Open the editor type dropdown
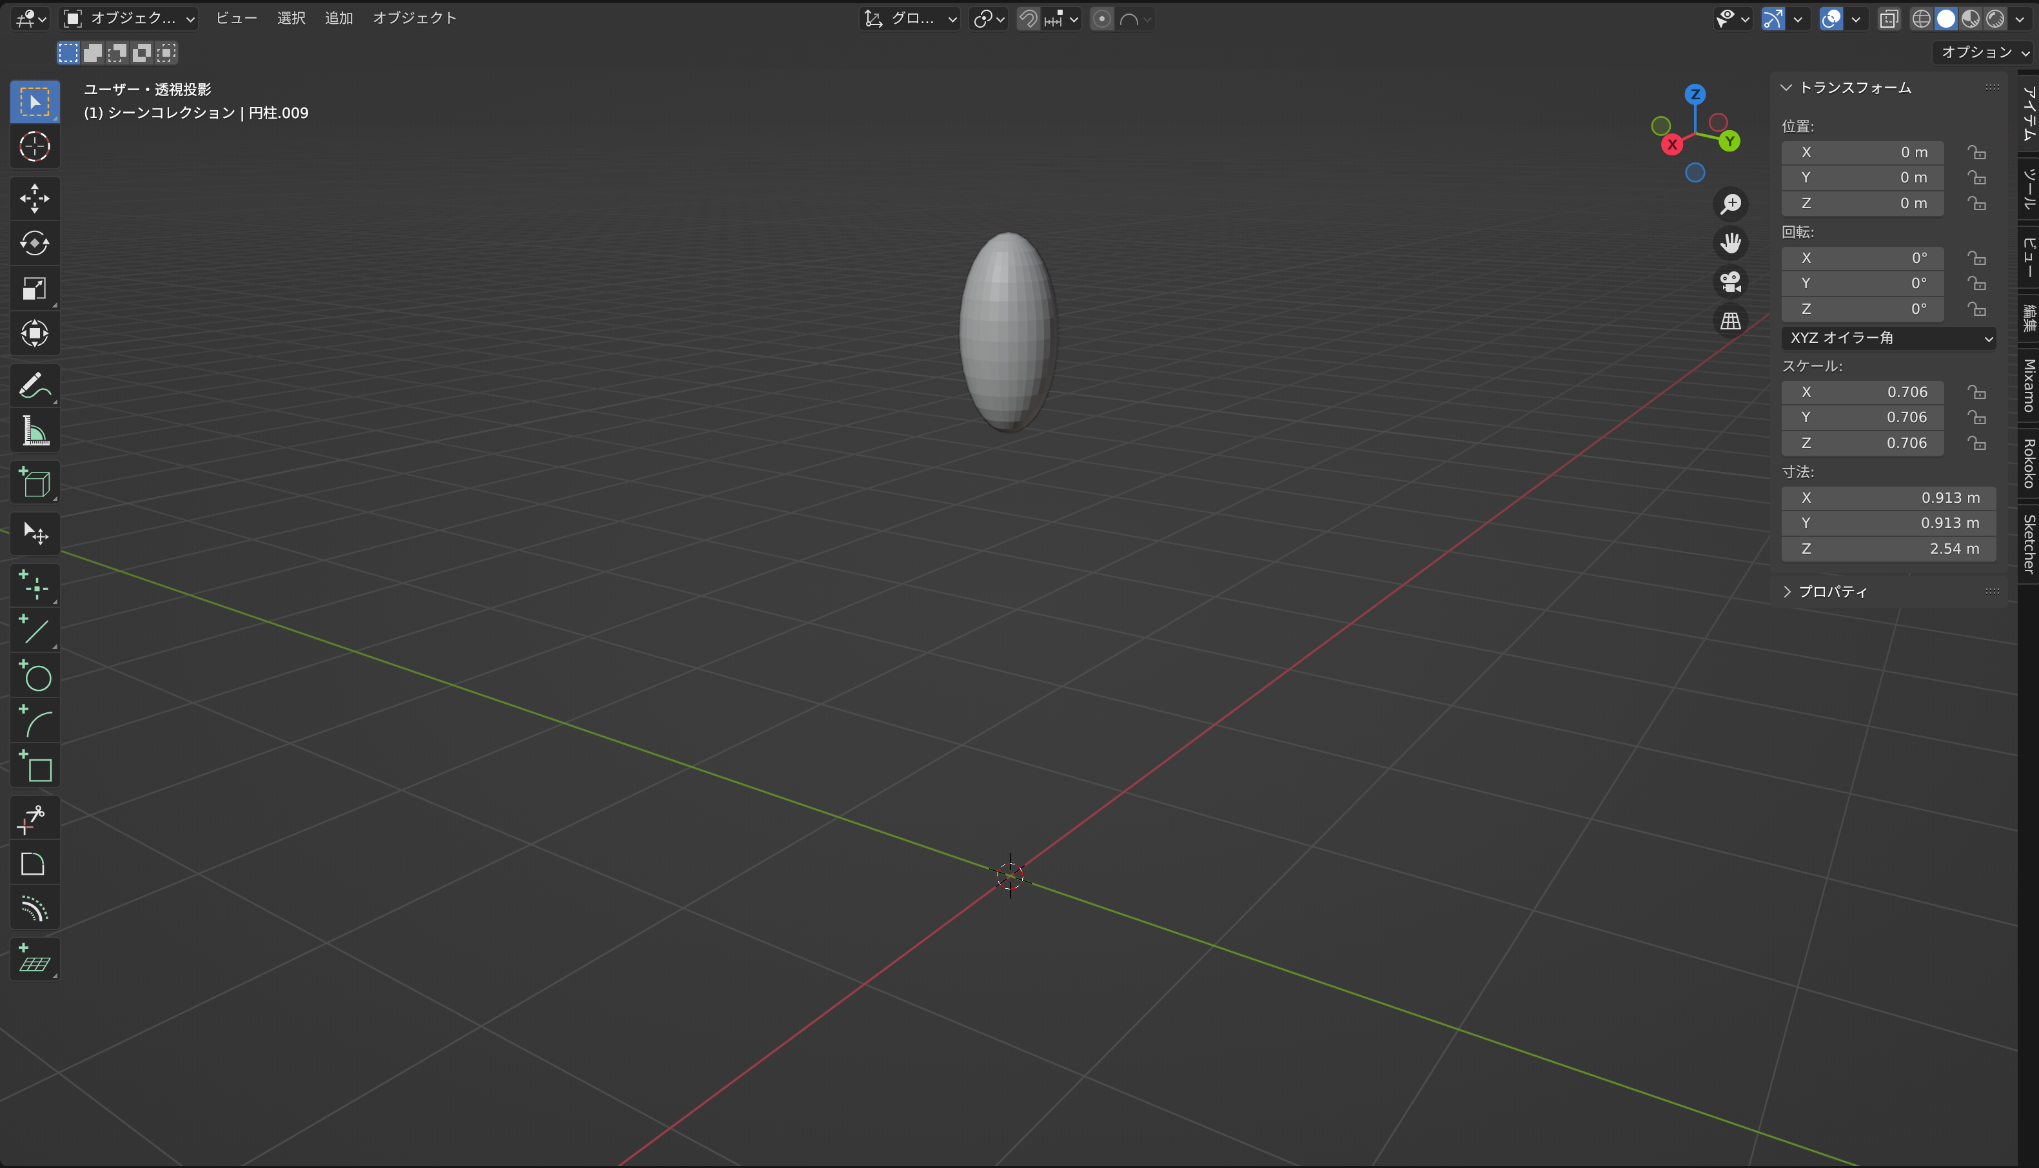This screenshot has height=1168, width=2039. click(30, 19)
